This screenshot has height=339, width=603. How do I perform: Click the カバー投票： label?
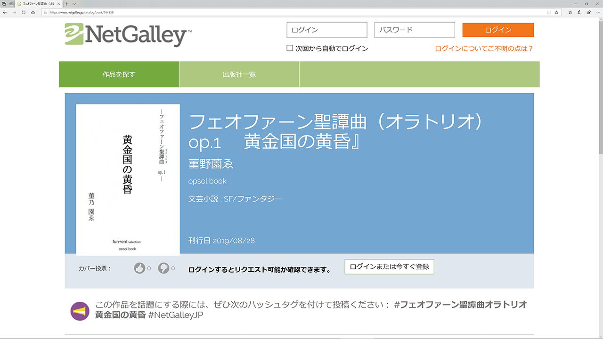click(95, 268)
